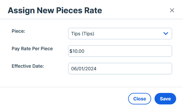Focus the Pay Rate Per Piece input

[120, 51]
